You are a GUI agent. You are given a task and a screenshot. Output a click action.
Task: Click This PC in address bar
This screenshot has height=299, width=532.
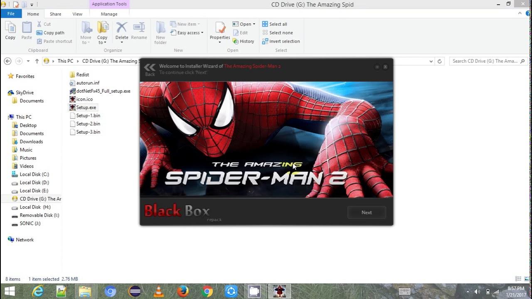point(65,61)
